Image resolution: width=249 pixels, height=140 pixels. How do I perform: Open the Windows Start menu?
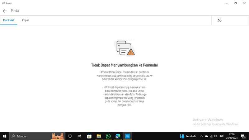(5, 136)
